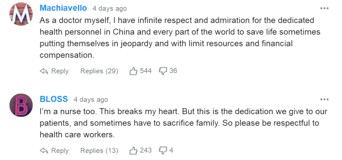Image resolution: width=342 pixels, height=160 pixels.
Task: Click Machiavello's letter M avatar
Action: pyautogui.click(x=21, y=14)
